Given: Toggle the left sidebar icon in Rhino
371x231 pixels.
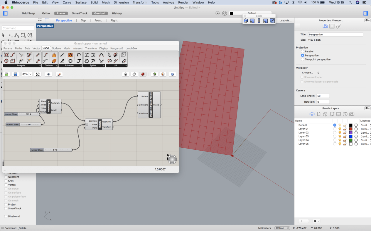Looking at the screenshot, I should coord(5,13).
